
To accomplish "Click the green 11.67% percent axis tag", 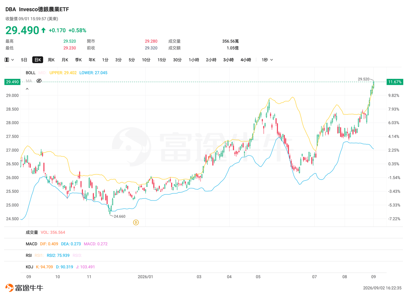I will [395, 82].
